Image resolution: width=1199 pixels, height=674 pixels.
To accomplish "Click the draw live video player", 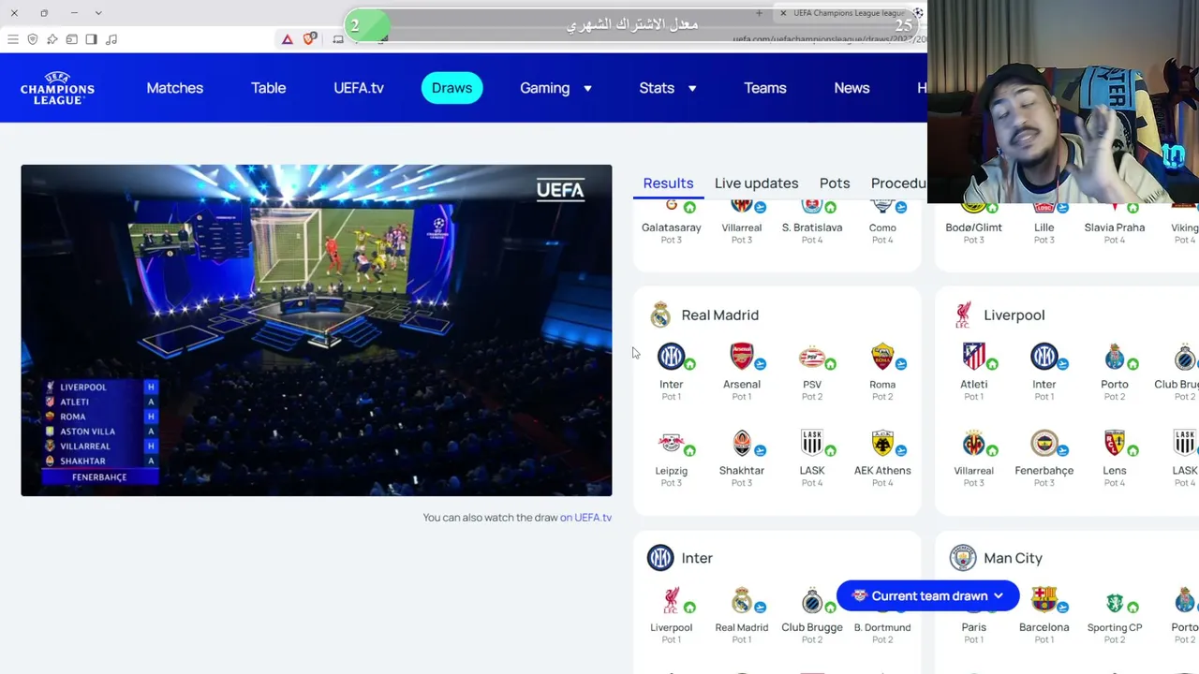I will [317, 330].
